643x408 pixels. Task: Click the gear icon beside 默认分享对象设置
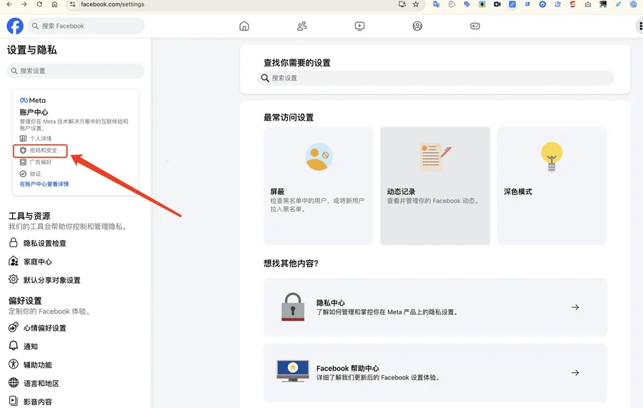pos(13,279)
